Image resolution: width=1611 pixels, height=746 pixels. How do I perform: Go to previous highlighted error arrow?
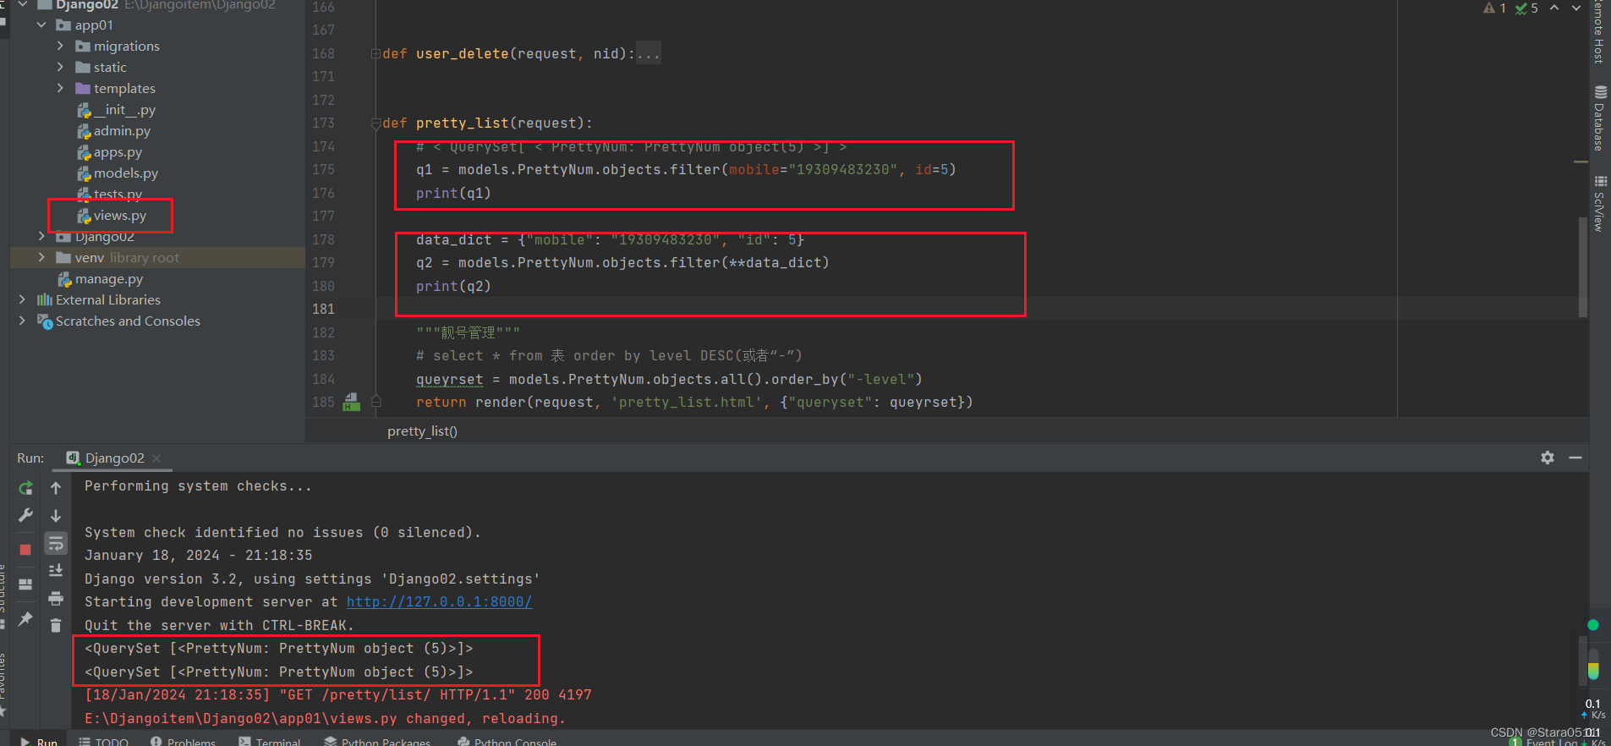1554,8
